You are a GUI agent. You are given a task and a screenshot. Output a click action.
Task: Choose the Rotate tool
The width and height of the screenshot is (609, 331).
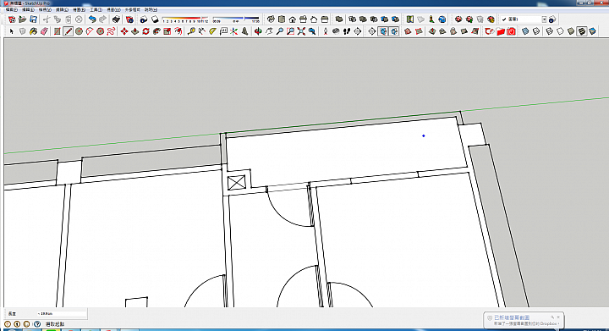(145, 31)
